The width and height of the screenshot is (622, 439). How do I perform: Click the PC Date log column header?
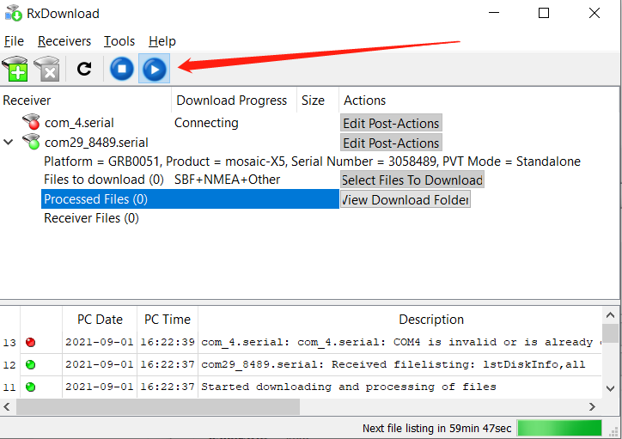click(x=100, y=320)
